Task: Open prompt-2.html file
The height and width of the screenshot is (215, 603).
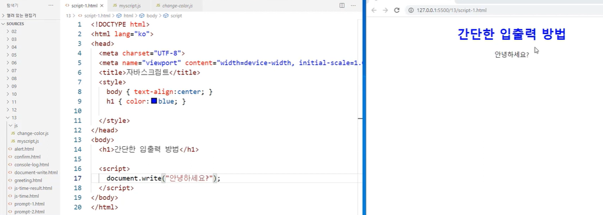Action: 30,211
